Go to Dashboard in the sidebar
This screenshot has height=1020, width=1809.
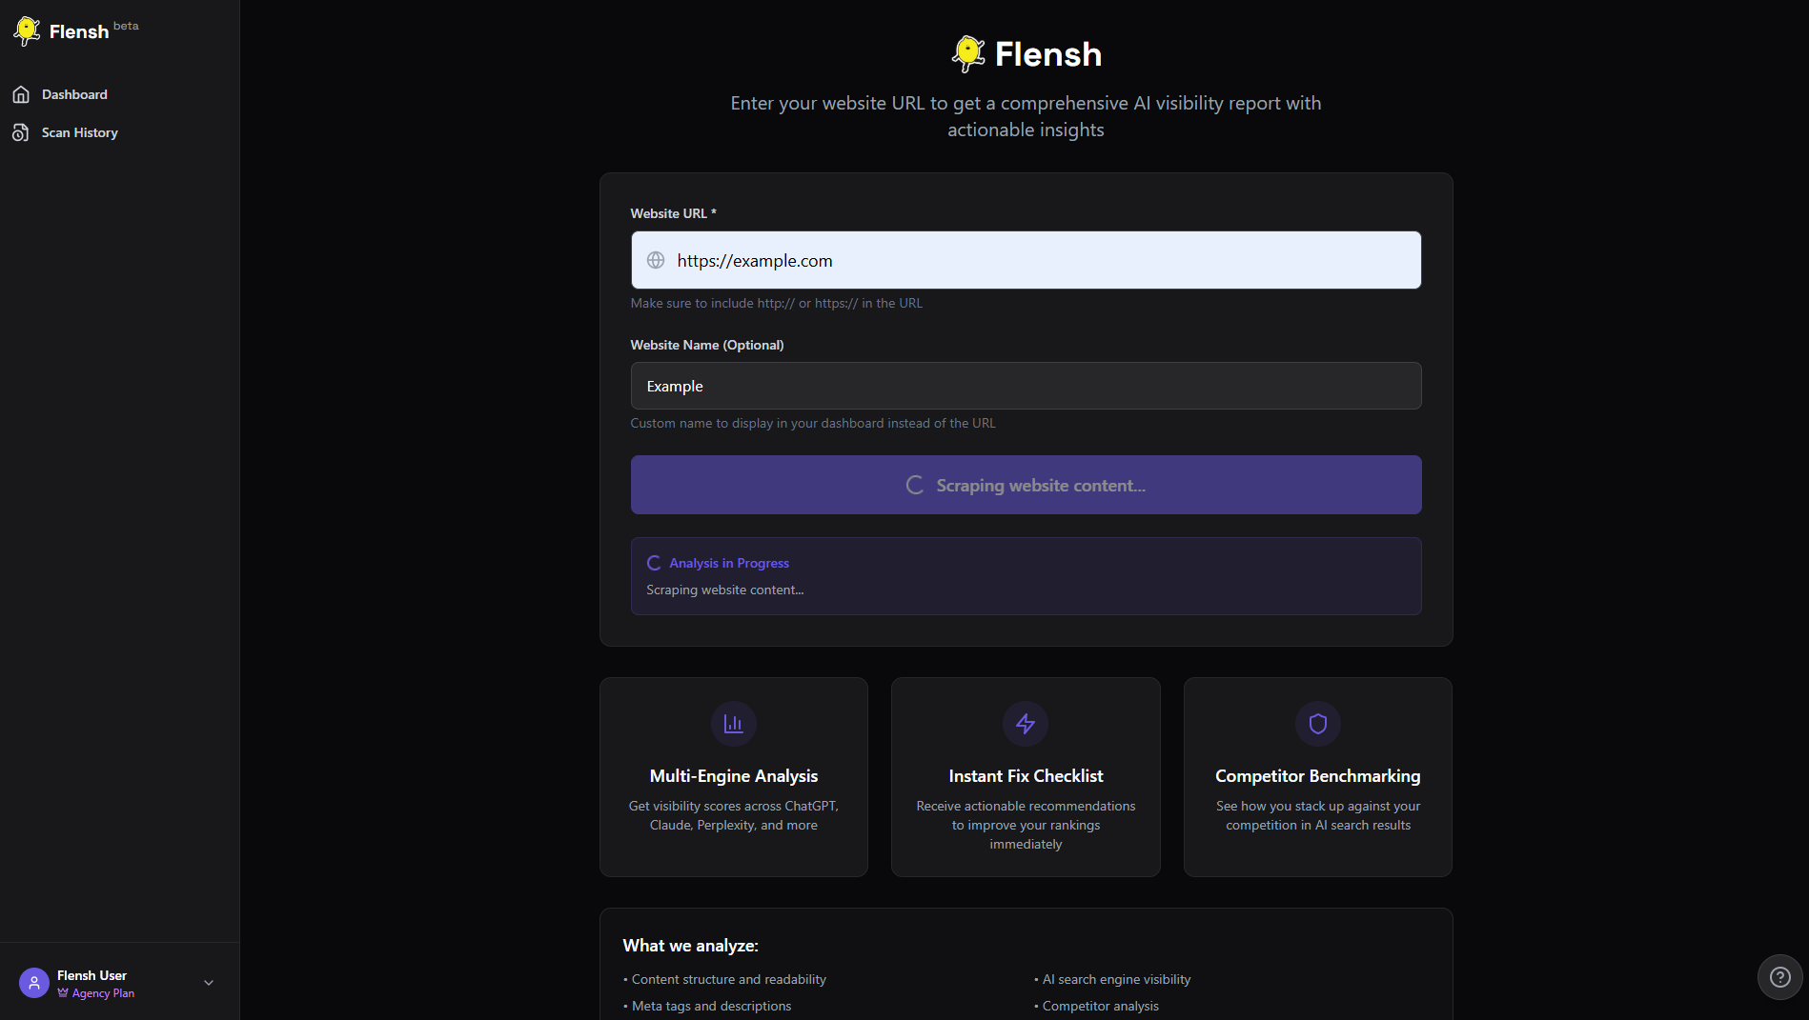[74, 94]
